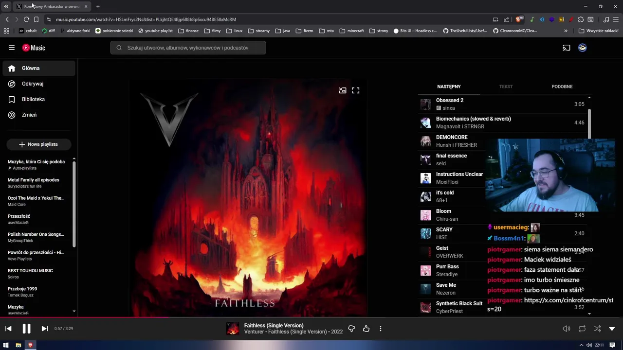This screenshot has width=623, height=350.
Task: Select Save Me by Nezeron
Action: pos(502,289)
